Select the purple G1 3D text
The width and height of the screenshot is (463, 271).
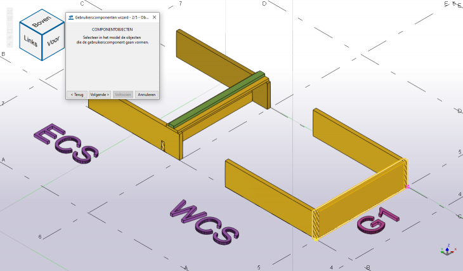pos(378,220)
